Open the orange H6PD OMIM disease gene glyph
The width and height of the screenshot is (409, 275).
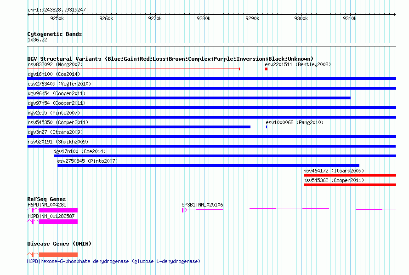[58, 255]
